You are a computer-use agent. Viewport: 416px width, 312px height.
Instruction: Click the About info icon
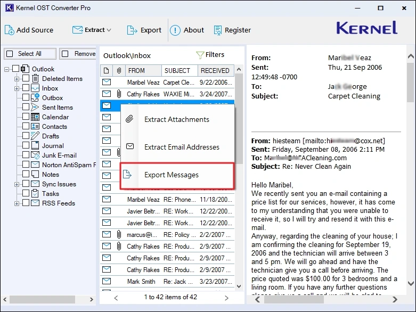click(175, 30)
